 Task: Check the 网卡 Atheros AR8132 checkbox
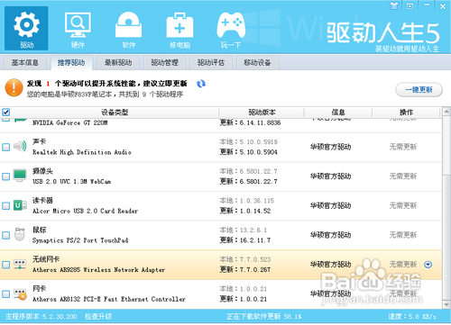pos(5,294)
